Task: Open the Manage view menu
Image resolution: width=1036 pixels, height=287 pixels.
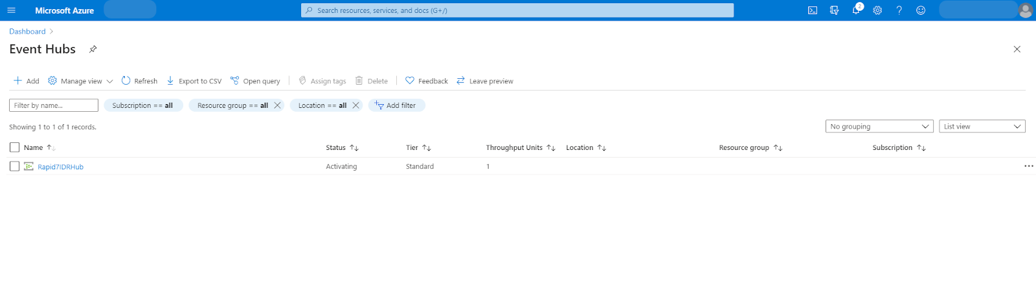Action: tap(81, 81)
